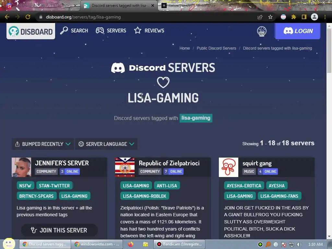Screen dimensions: 332x249
Task: Click LISA-GAMING tag in Zielpatrioci card
Action: [x=136, y=186]
